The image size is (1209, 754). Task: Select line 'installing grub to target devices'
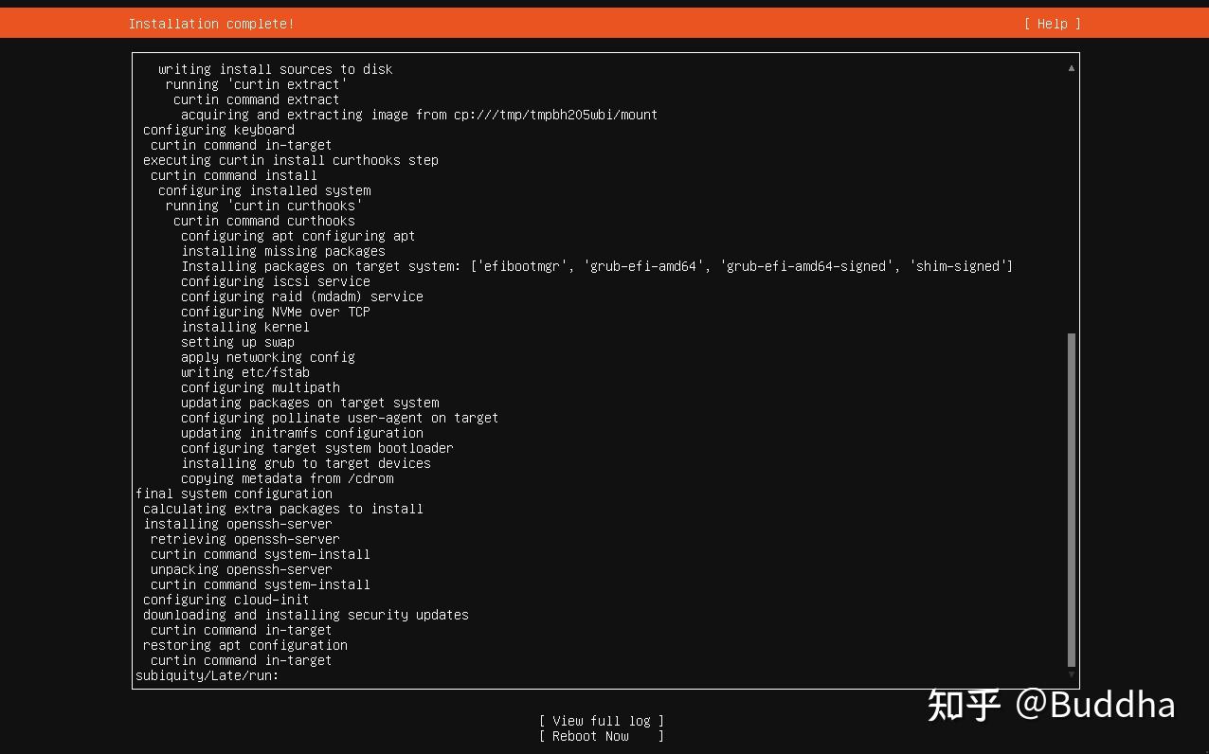pyautogui.click(x=306, y=463)
